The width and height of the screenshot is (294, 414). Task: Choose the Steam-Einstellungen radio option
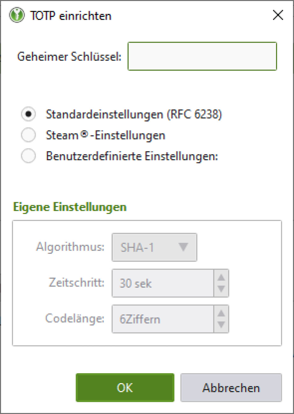point(28,135)
